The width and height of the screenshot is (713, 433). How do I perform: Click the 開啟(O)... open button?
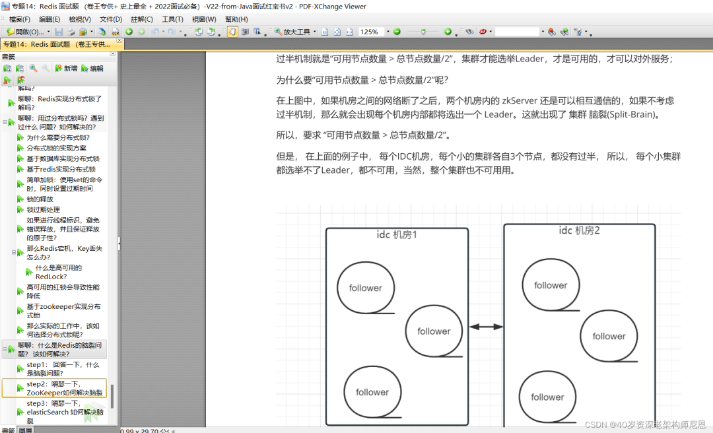pyautogui.click(x=25, y=32)
